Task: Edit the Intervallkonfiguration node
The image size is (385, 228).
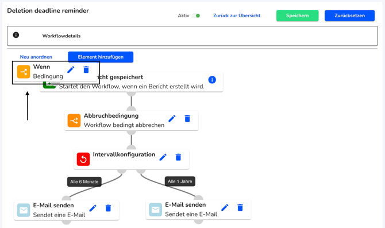Action: tap(163, 157)
